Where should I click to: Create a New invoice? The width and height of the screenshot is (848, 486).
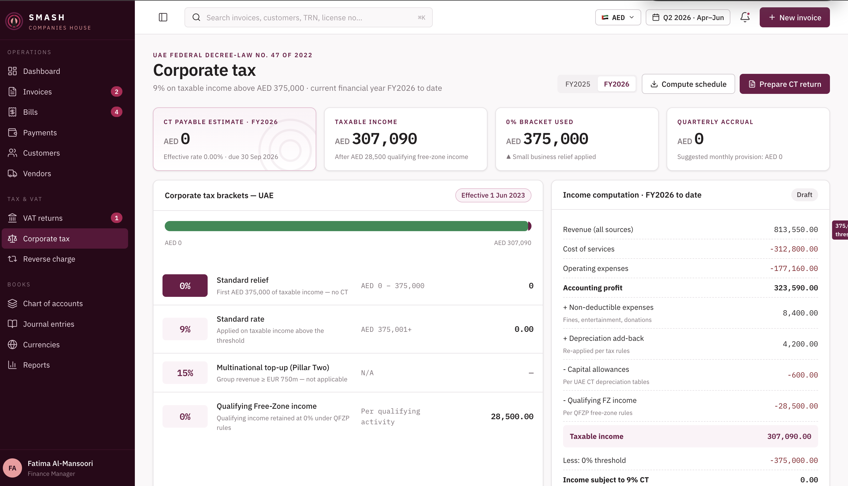(795, 17)
